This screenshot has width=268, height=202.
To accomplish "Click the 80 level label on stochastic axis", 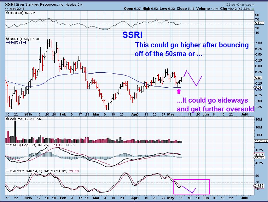I will click(257, 176).
